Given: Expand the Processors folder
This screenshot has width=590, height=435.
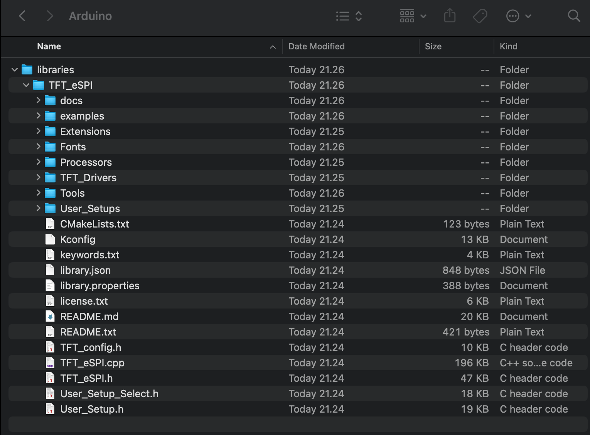Looking at the screenshot, I should click(x=38, y=162).
